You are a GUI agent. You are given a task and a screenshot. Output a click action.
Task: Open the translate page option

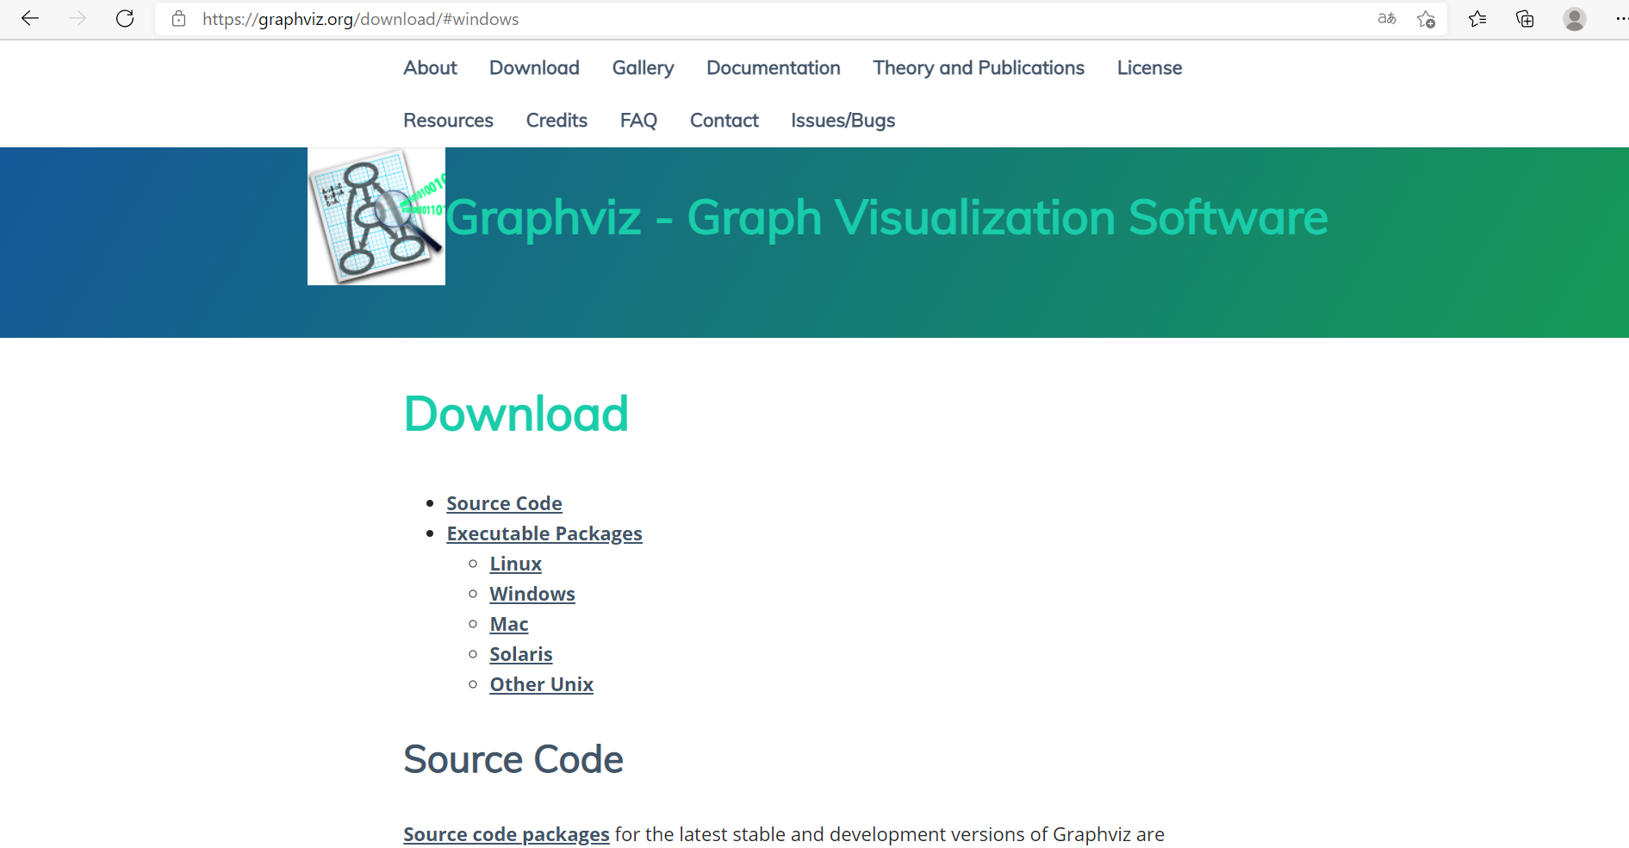pos(1387,19)
